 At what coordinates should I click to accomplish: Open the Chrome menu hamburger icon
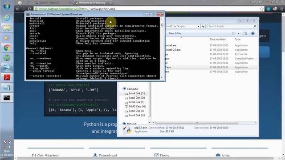281,9
